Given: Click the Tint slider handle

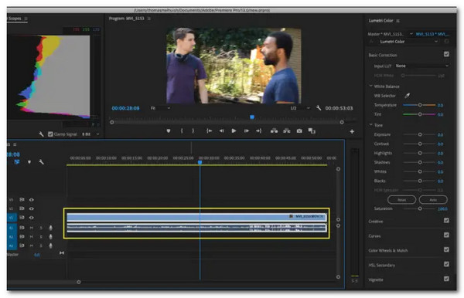Looking at the screenshot, I should tap(420, 114).
